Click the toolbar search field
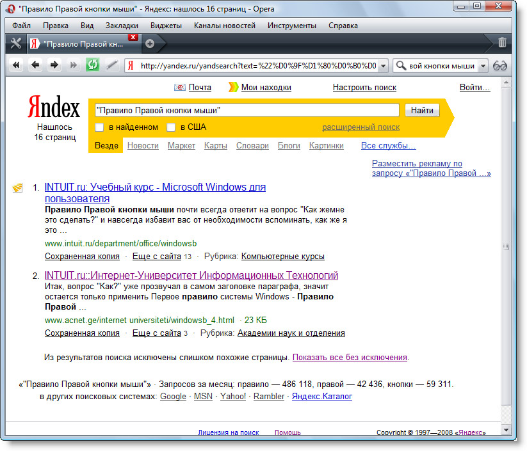 442,66
